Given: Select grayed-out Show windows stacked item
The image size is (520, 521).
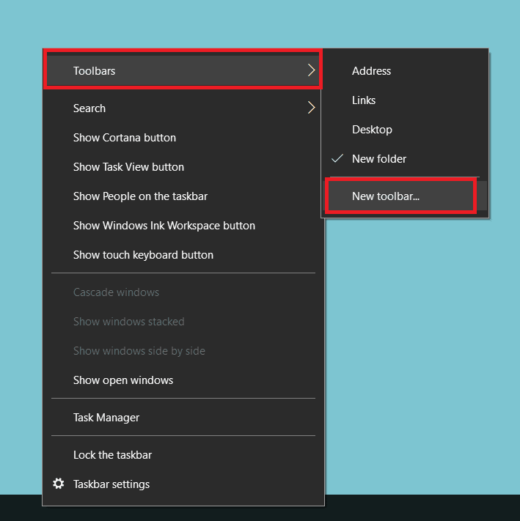Looking at the screenshot, I should 182,321.
